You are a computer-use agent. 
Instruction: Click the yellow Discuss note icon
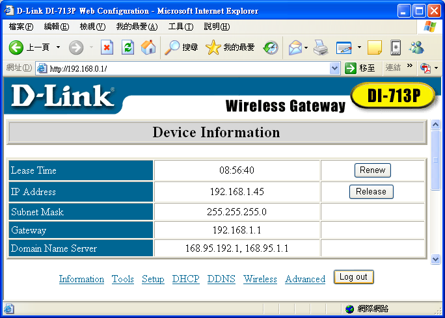click(375, 47)
